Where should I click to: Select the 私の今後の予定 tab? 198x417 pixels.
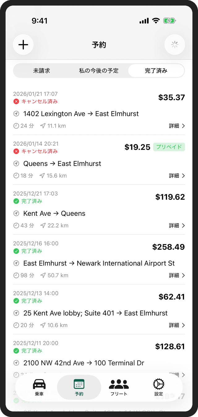pyautogui.click(x=98, y=70)
